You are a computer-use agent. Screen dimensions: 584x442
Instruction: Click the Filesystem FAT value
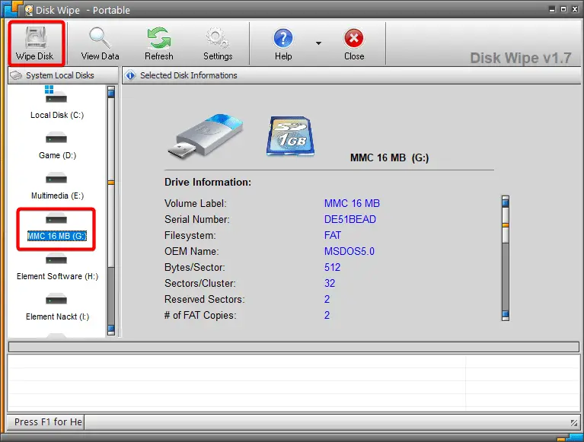(x=333, y=236)
